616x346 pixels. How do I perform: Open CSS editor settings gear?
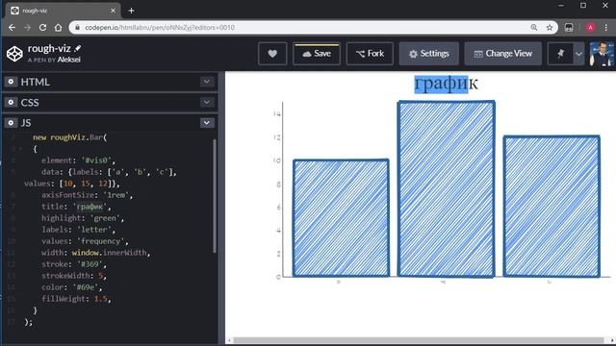(11, 102)
